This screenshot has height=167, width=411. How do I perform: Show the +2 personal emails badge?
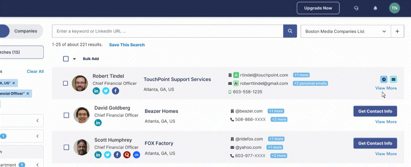pos(310,83)
